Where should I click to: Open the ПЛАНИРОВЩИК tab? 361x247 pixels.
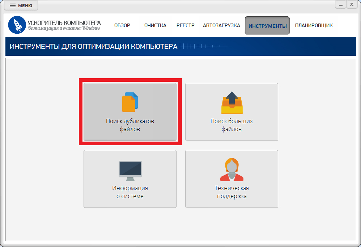coord(314,25)
